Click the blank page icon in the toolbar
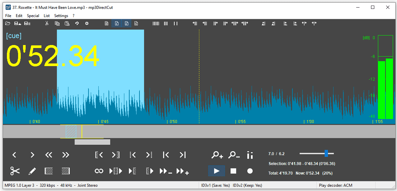This screenshot has height=191, width=397. [107, 23]
